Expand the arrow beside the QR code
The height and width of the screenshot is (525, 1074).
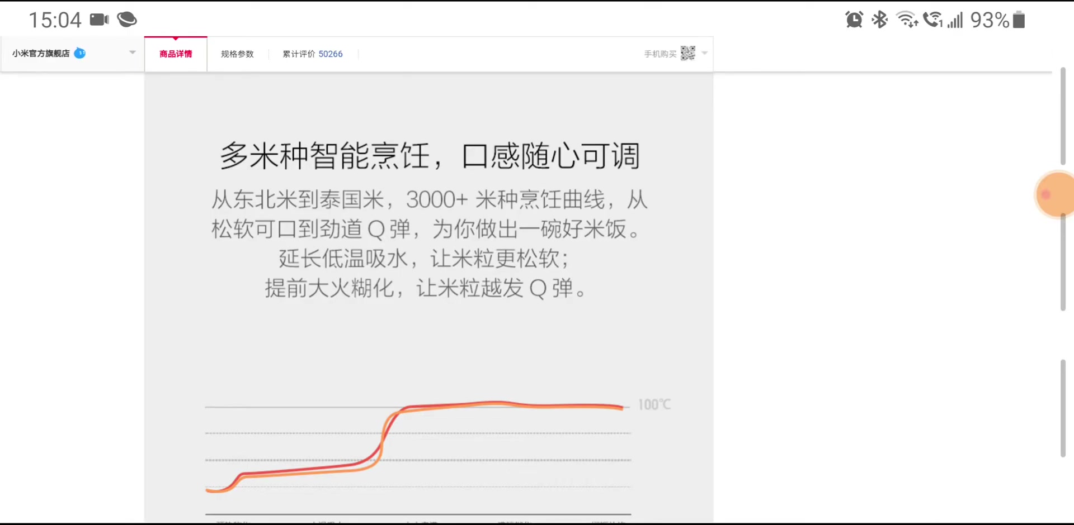tap(705, 53)
